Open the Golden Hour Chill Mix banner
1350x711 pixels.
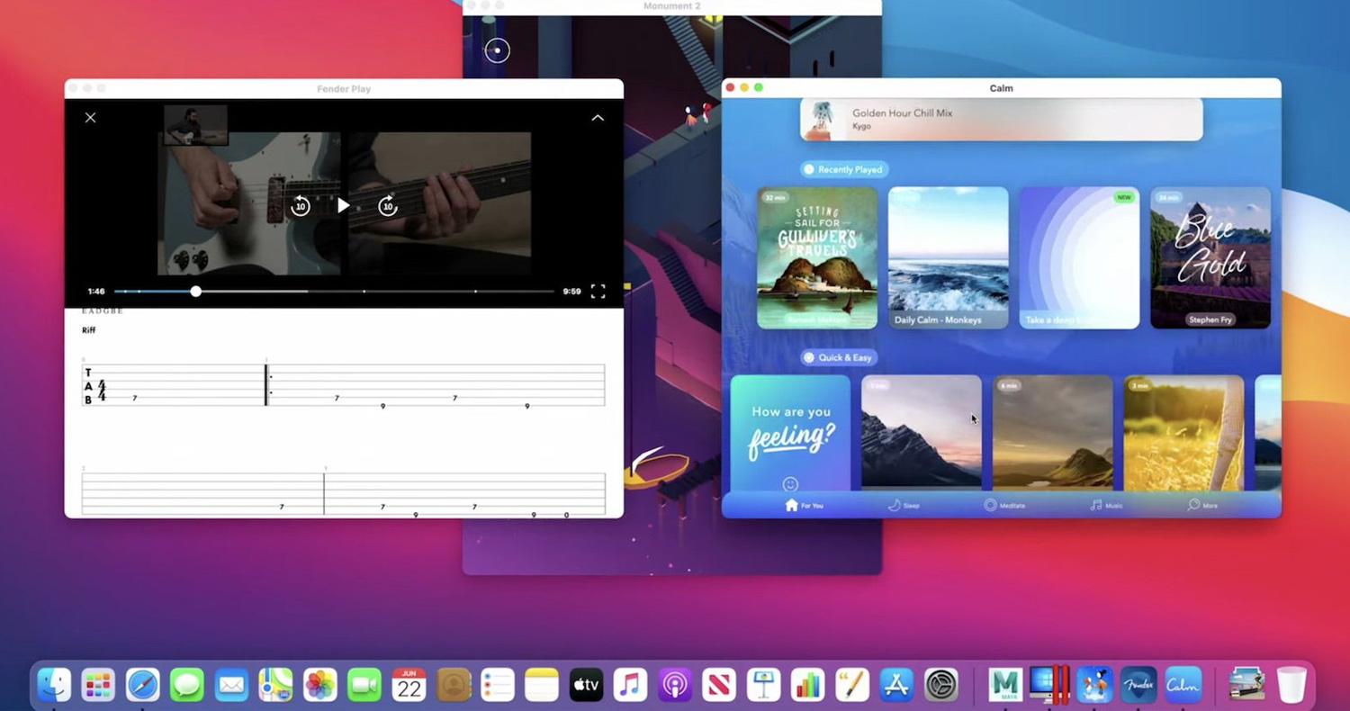(x=1002, y=120)
